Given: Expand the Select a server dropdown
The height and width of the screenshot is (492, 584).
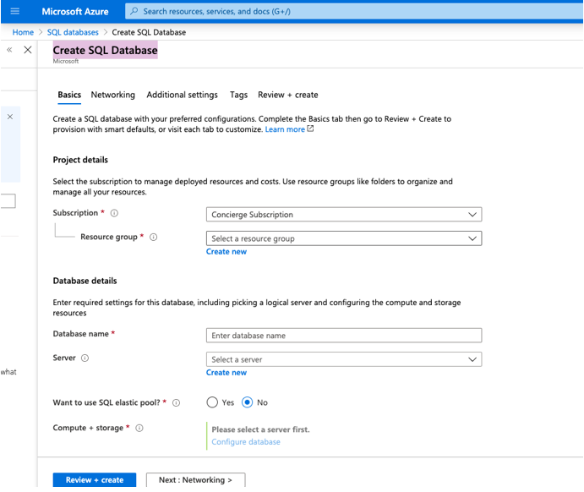Looking at the screenshot, I should click(343, 359).
